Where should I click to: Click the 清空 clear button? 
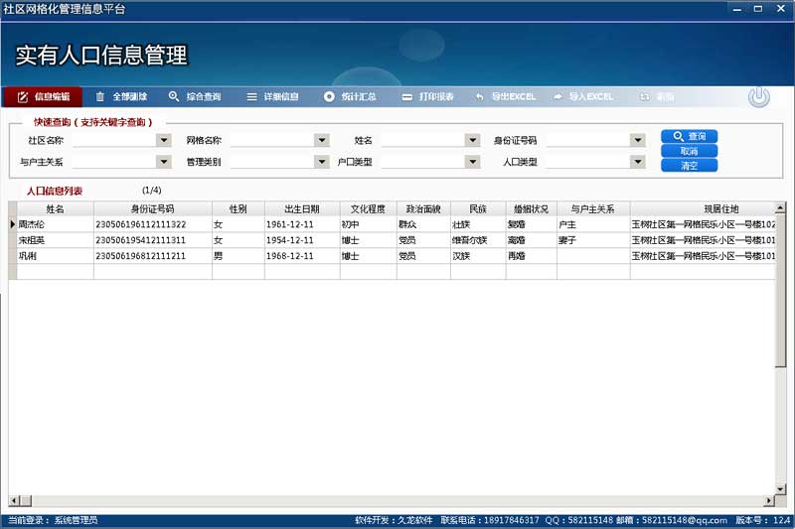(x=689, y=166)
